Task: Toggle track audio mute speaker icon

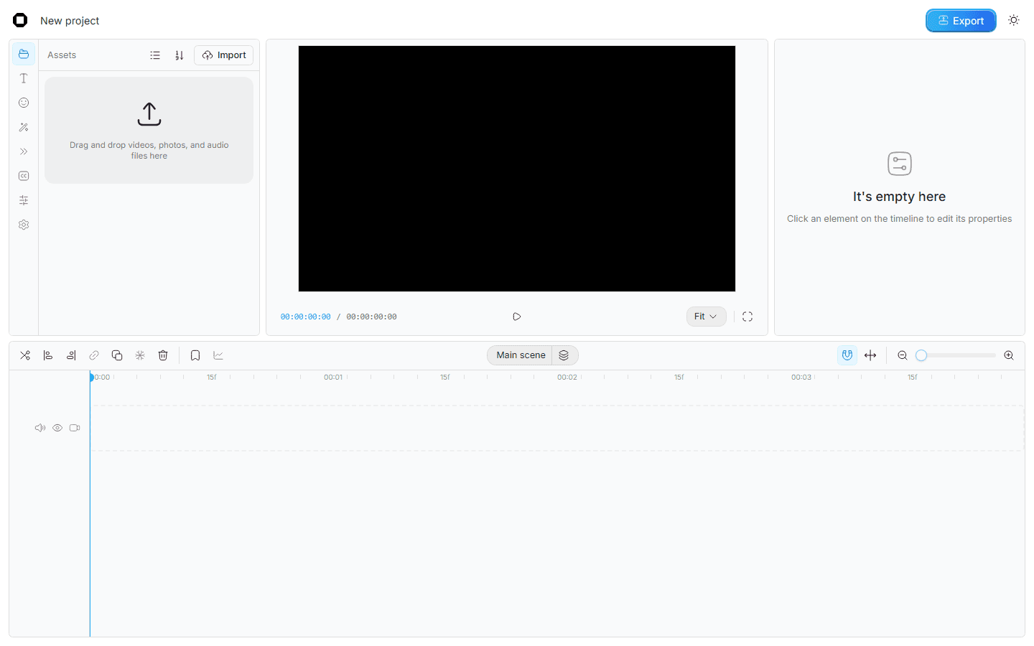Action: pos(40,428)
